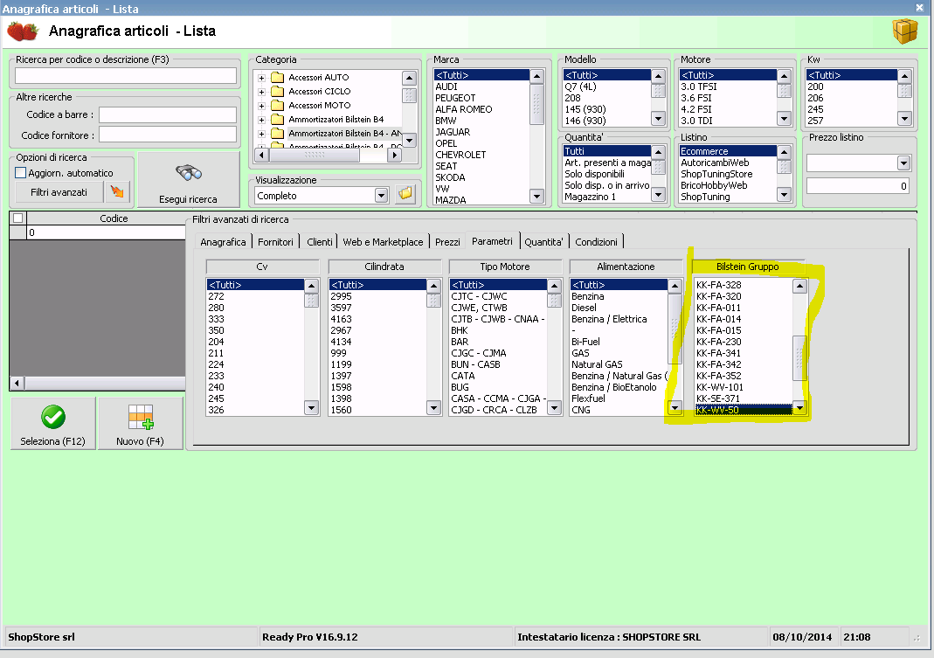Image resolution: width=934 pixels, height=658 pixels.
Task: Click the Alimentazione header button
Action: 626,267
